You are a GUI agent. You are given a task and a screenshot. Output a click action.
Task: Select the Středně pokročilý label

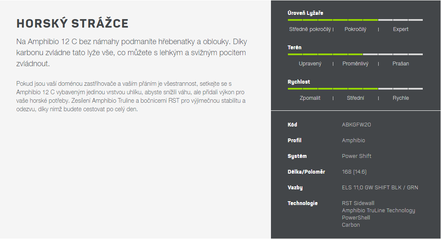[310, 29]
